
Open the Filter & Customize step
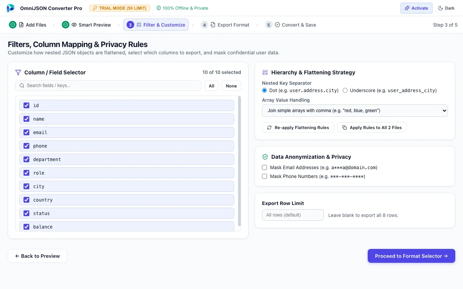pos(156,25)
